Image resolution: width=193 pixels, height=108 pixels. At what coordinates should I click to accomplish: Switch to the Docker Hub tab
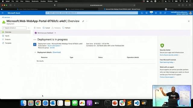pyautogui.click(x=169, y=9)
